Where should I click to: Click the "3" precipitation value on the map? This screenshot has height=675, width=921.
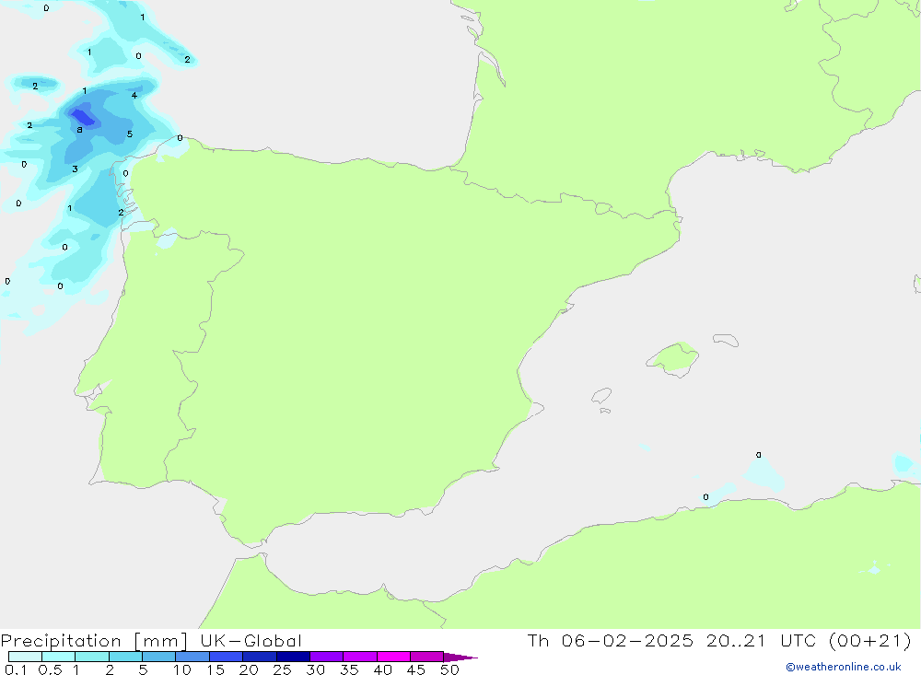coord(75,169)
